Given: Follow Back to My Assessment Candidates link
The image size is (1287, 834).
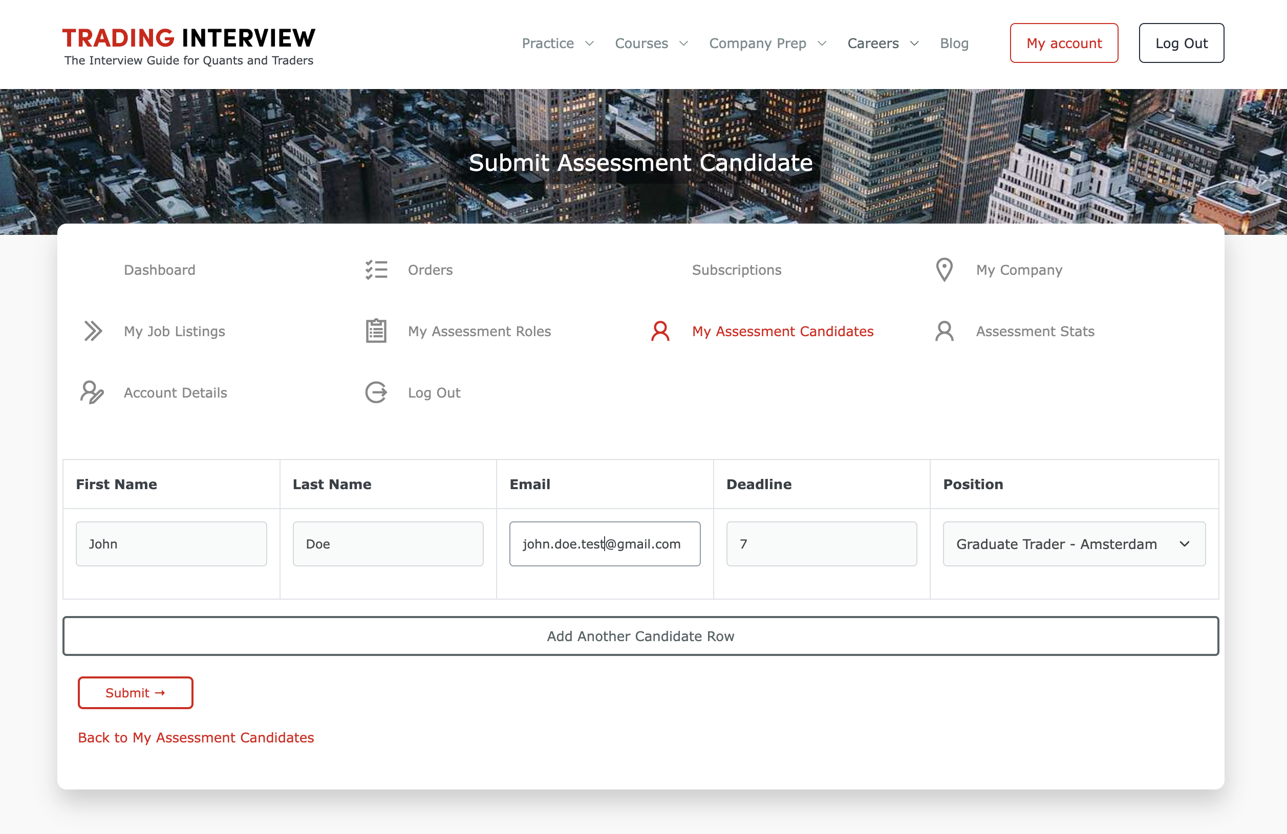Looking at the screenshot, I should (x=196, y=737).
